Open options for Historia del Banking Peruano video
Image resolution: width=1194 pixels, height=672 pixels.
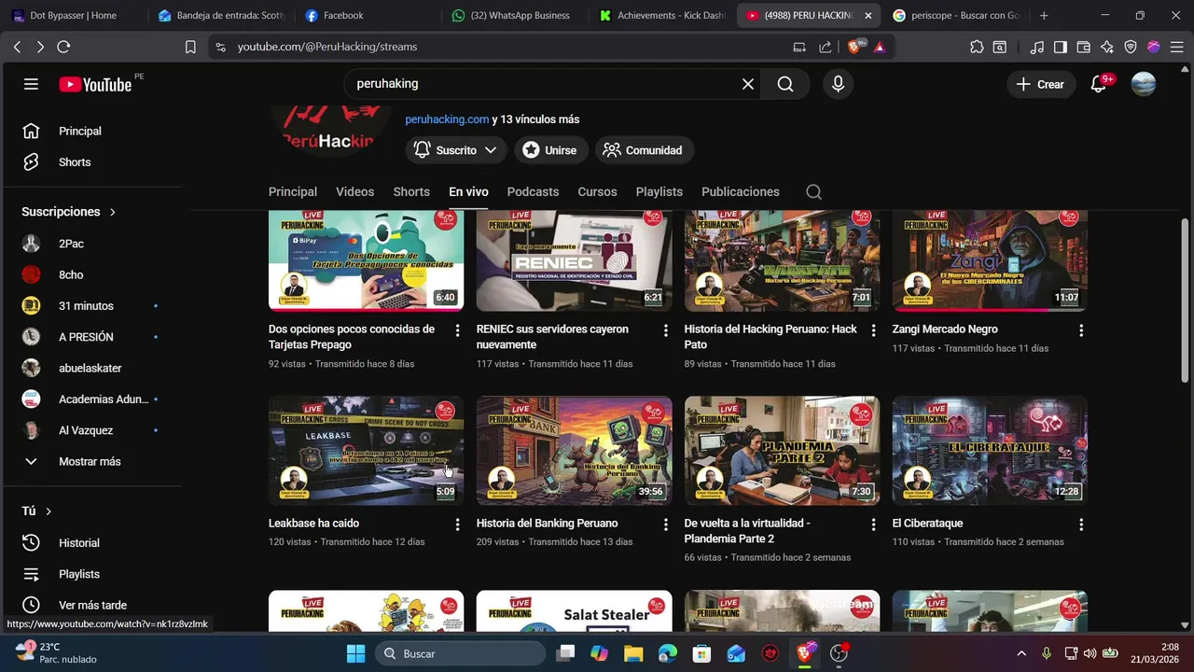[x=665, y=525]
